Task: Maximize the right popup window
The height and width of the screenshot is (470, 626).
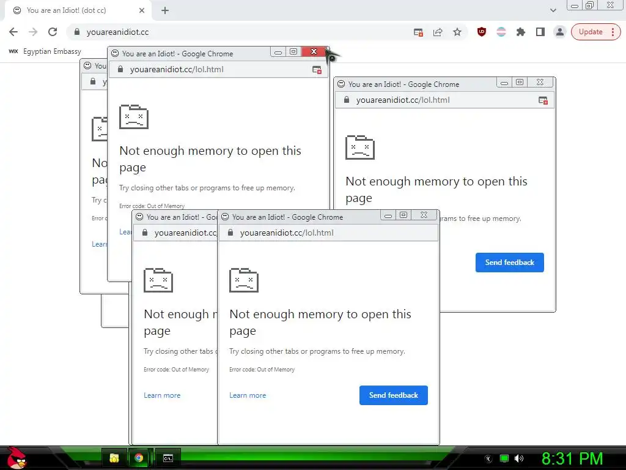Action: [520, 82]
